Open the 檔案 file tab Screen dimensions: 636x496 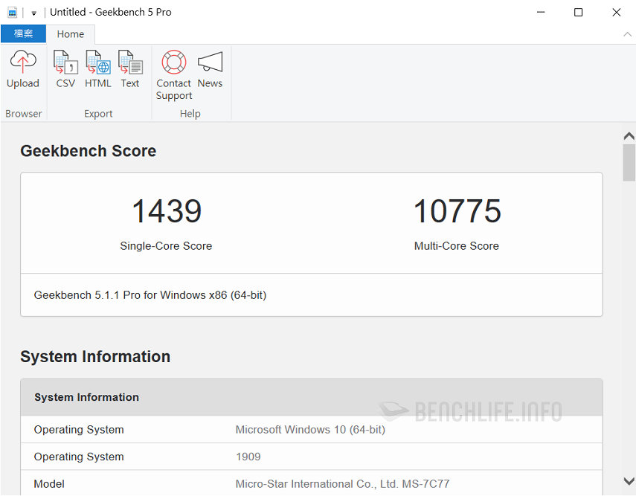(x=23, y=33)
